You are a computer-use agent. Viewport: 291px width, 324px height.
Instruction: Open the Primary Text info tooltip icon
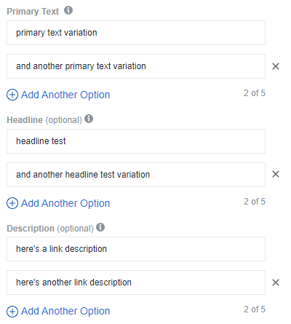coord(68,10)
